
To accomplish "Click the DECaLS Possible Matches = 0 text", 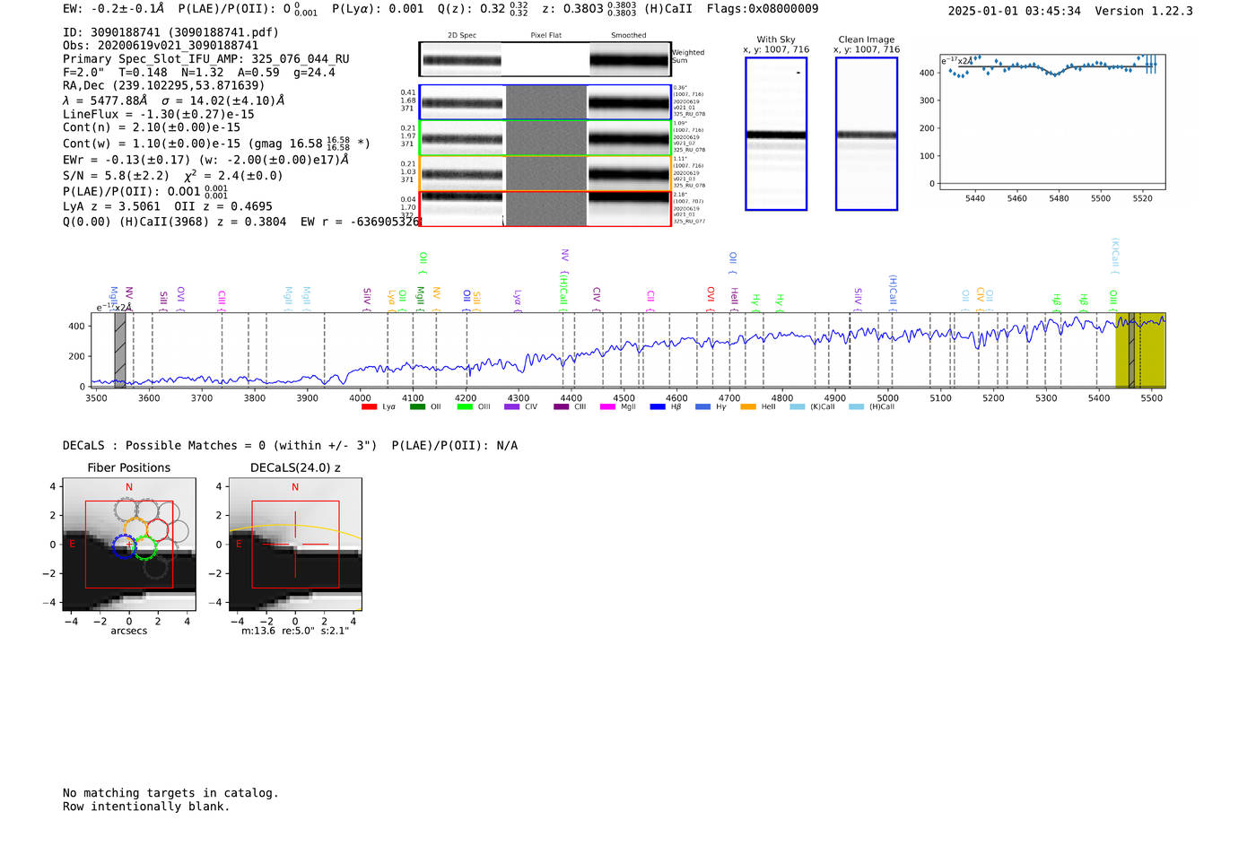I will [220, 446].
